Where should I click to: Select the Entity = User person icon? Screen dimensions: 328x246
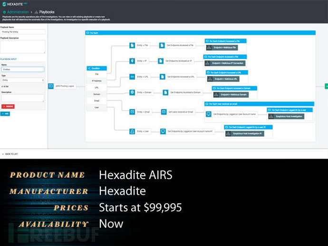[132, 131]
